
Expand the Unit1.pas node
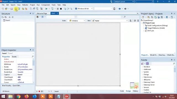point(144,31)
